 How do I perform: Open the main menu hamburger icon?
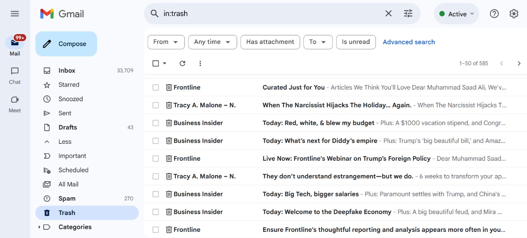coord(15,14)
